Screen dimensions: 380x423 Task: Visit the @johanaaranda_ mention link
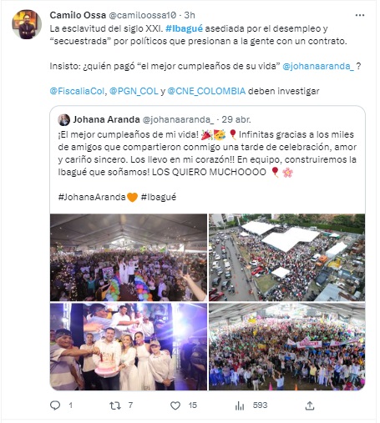pos(318,66)
